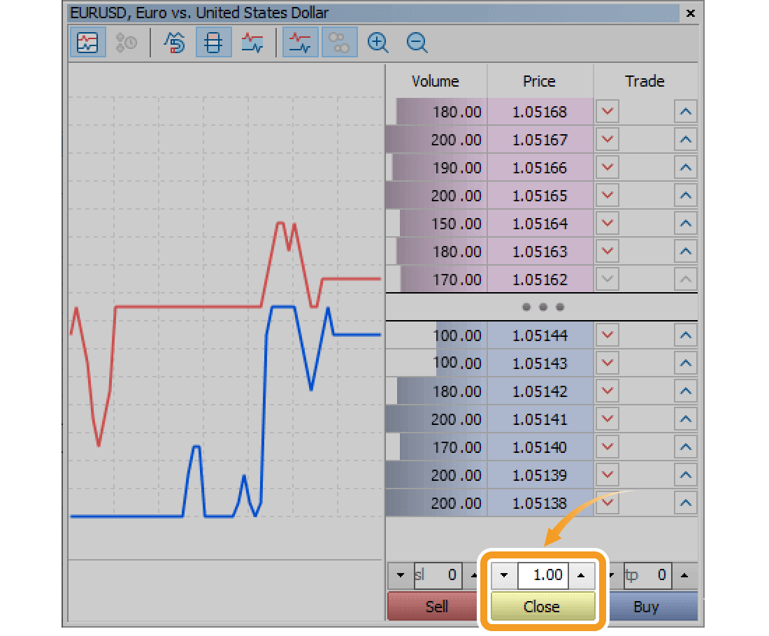
Task: Click the magnet-shaped icon in the toolbar
Action: click(174, 43)
